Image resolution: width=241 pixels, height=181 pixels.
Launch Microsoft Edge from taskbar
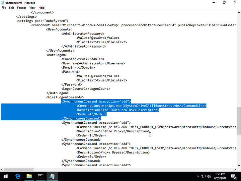click(17, 176)
